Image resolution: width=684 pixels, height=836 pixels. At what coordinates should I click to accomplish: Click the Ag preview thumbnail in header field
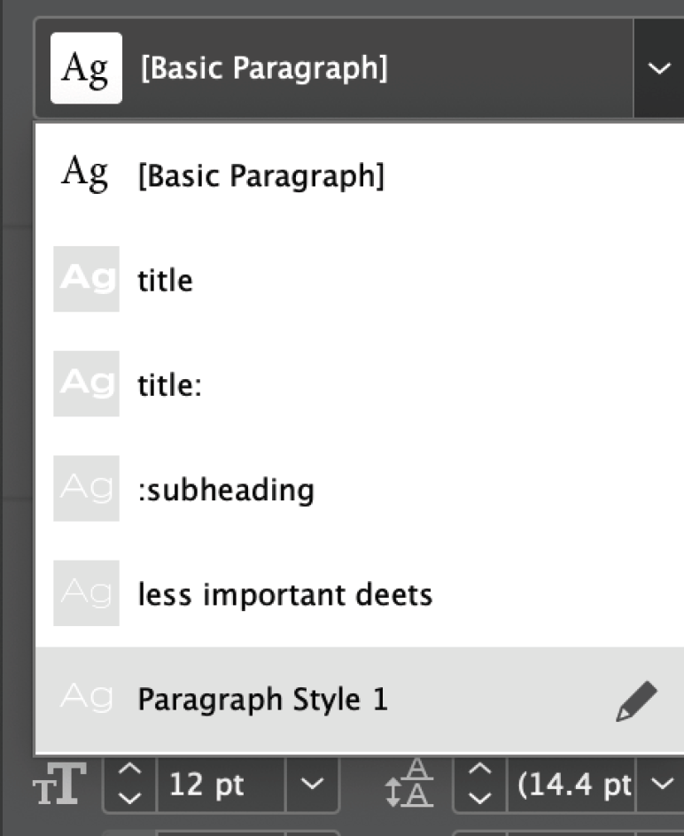(86, 67)
